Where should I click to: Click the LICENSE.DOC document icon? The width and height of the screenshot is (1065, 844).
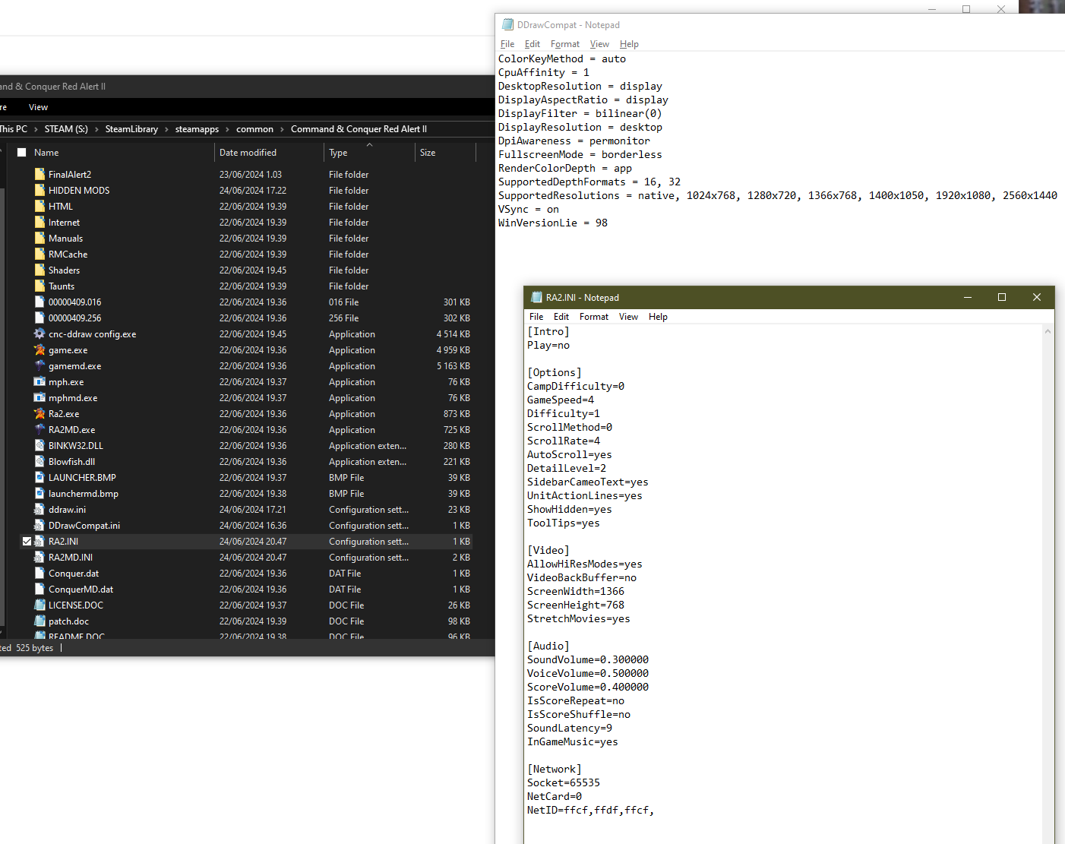tap(40, 605)
